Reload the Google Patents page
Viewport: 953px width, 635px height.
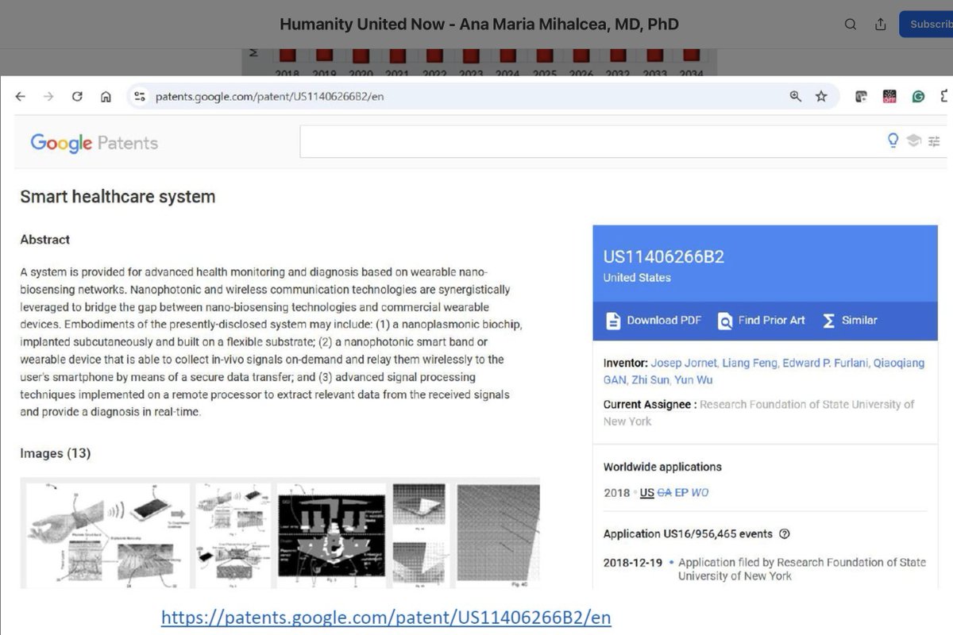point(77,97)
